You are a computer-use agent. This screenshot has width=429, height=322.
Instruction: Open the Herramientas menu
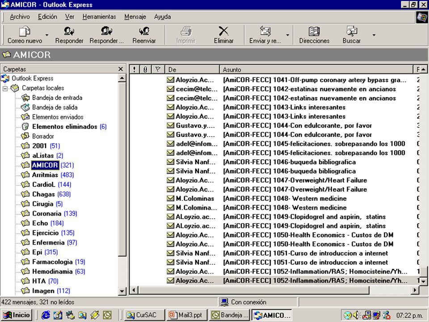tap(99, 17)
